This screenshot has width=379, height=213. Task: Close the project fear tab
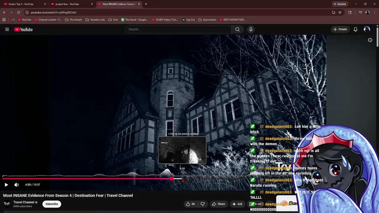(x=92, y=4)
